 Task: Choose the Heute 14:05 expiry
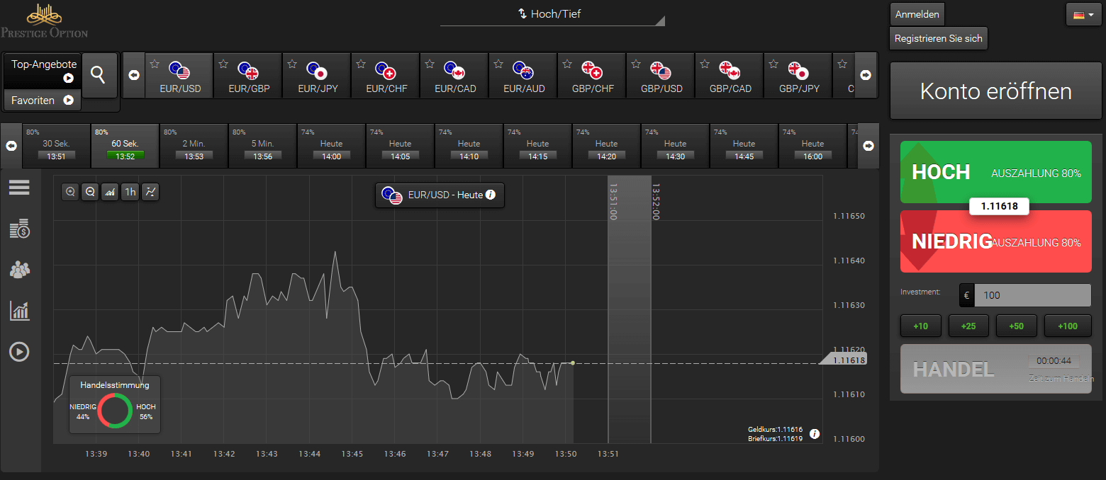400,146
